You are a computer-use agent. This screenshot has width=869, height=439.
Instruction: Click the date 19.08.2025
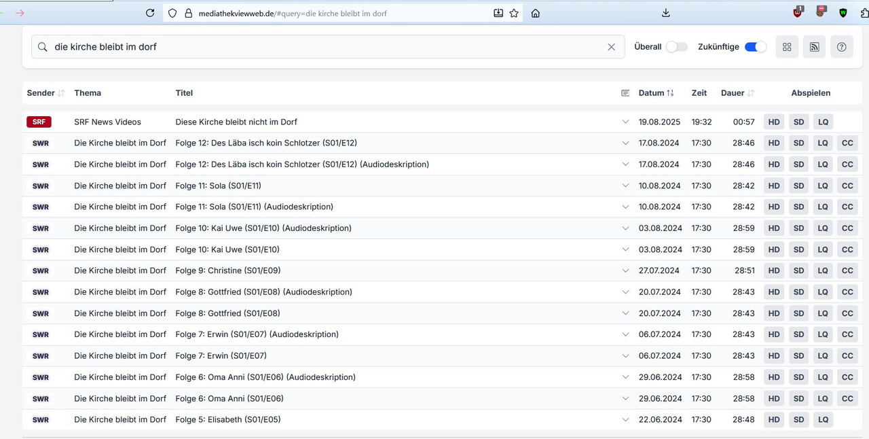[659, 122]
